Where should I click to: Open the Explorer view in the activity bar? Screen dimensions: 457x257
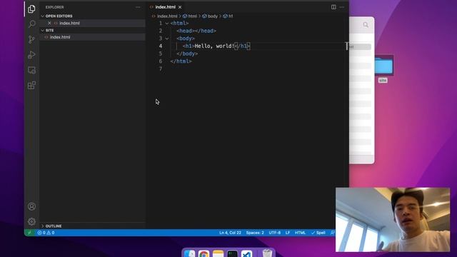point(31,9)
